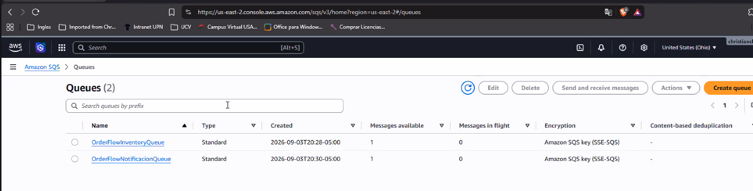Reload the page with the browser refresh icon
This screenshot has height=191, width=753.
pyautogui.click(x=36, y=12)
